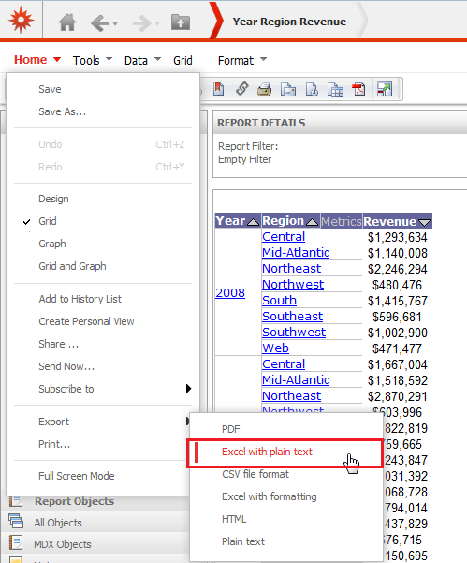Click the printer icon in toolbar
This screenshot has height=563, width=467.
tap(264, 89)
